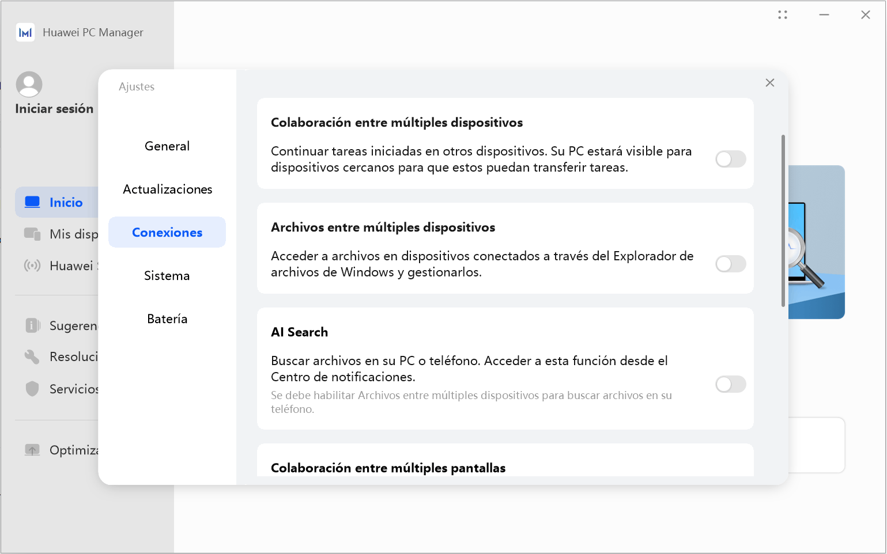Turn on Archivos entre múltiples dispositivos switch

click(x=731, y=264)
